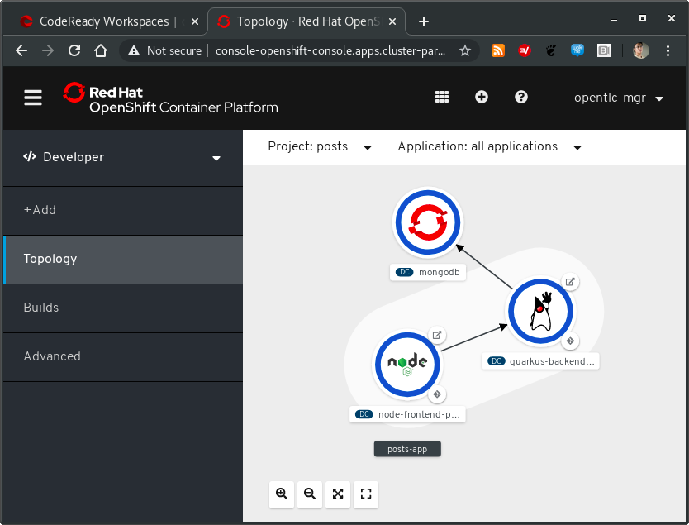Open the reader extension icon
Screen dimensions: 689x525
604,51
